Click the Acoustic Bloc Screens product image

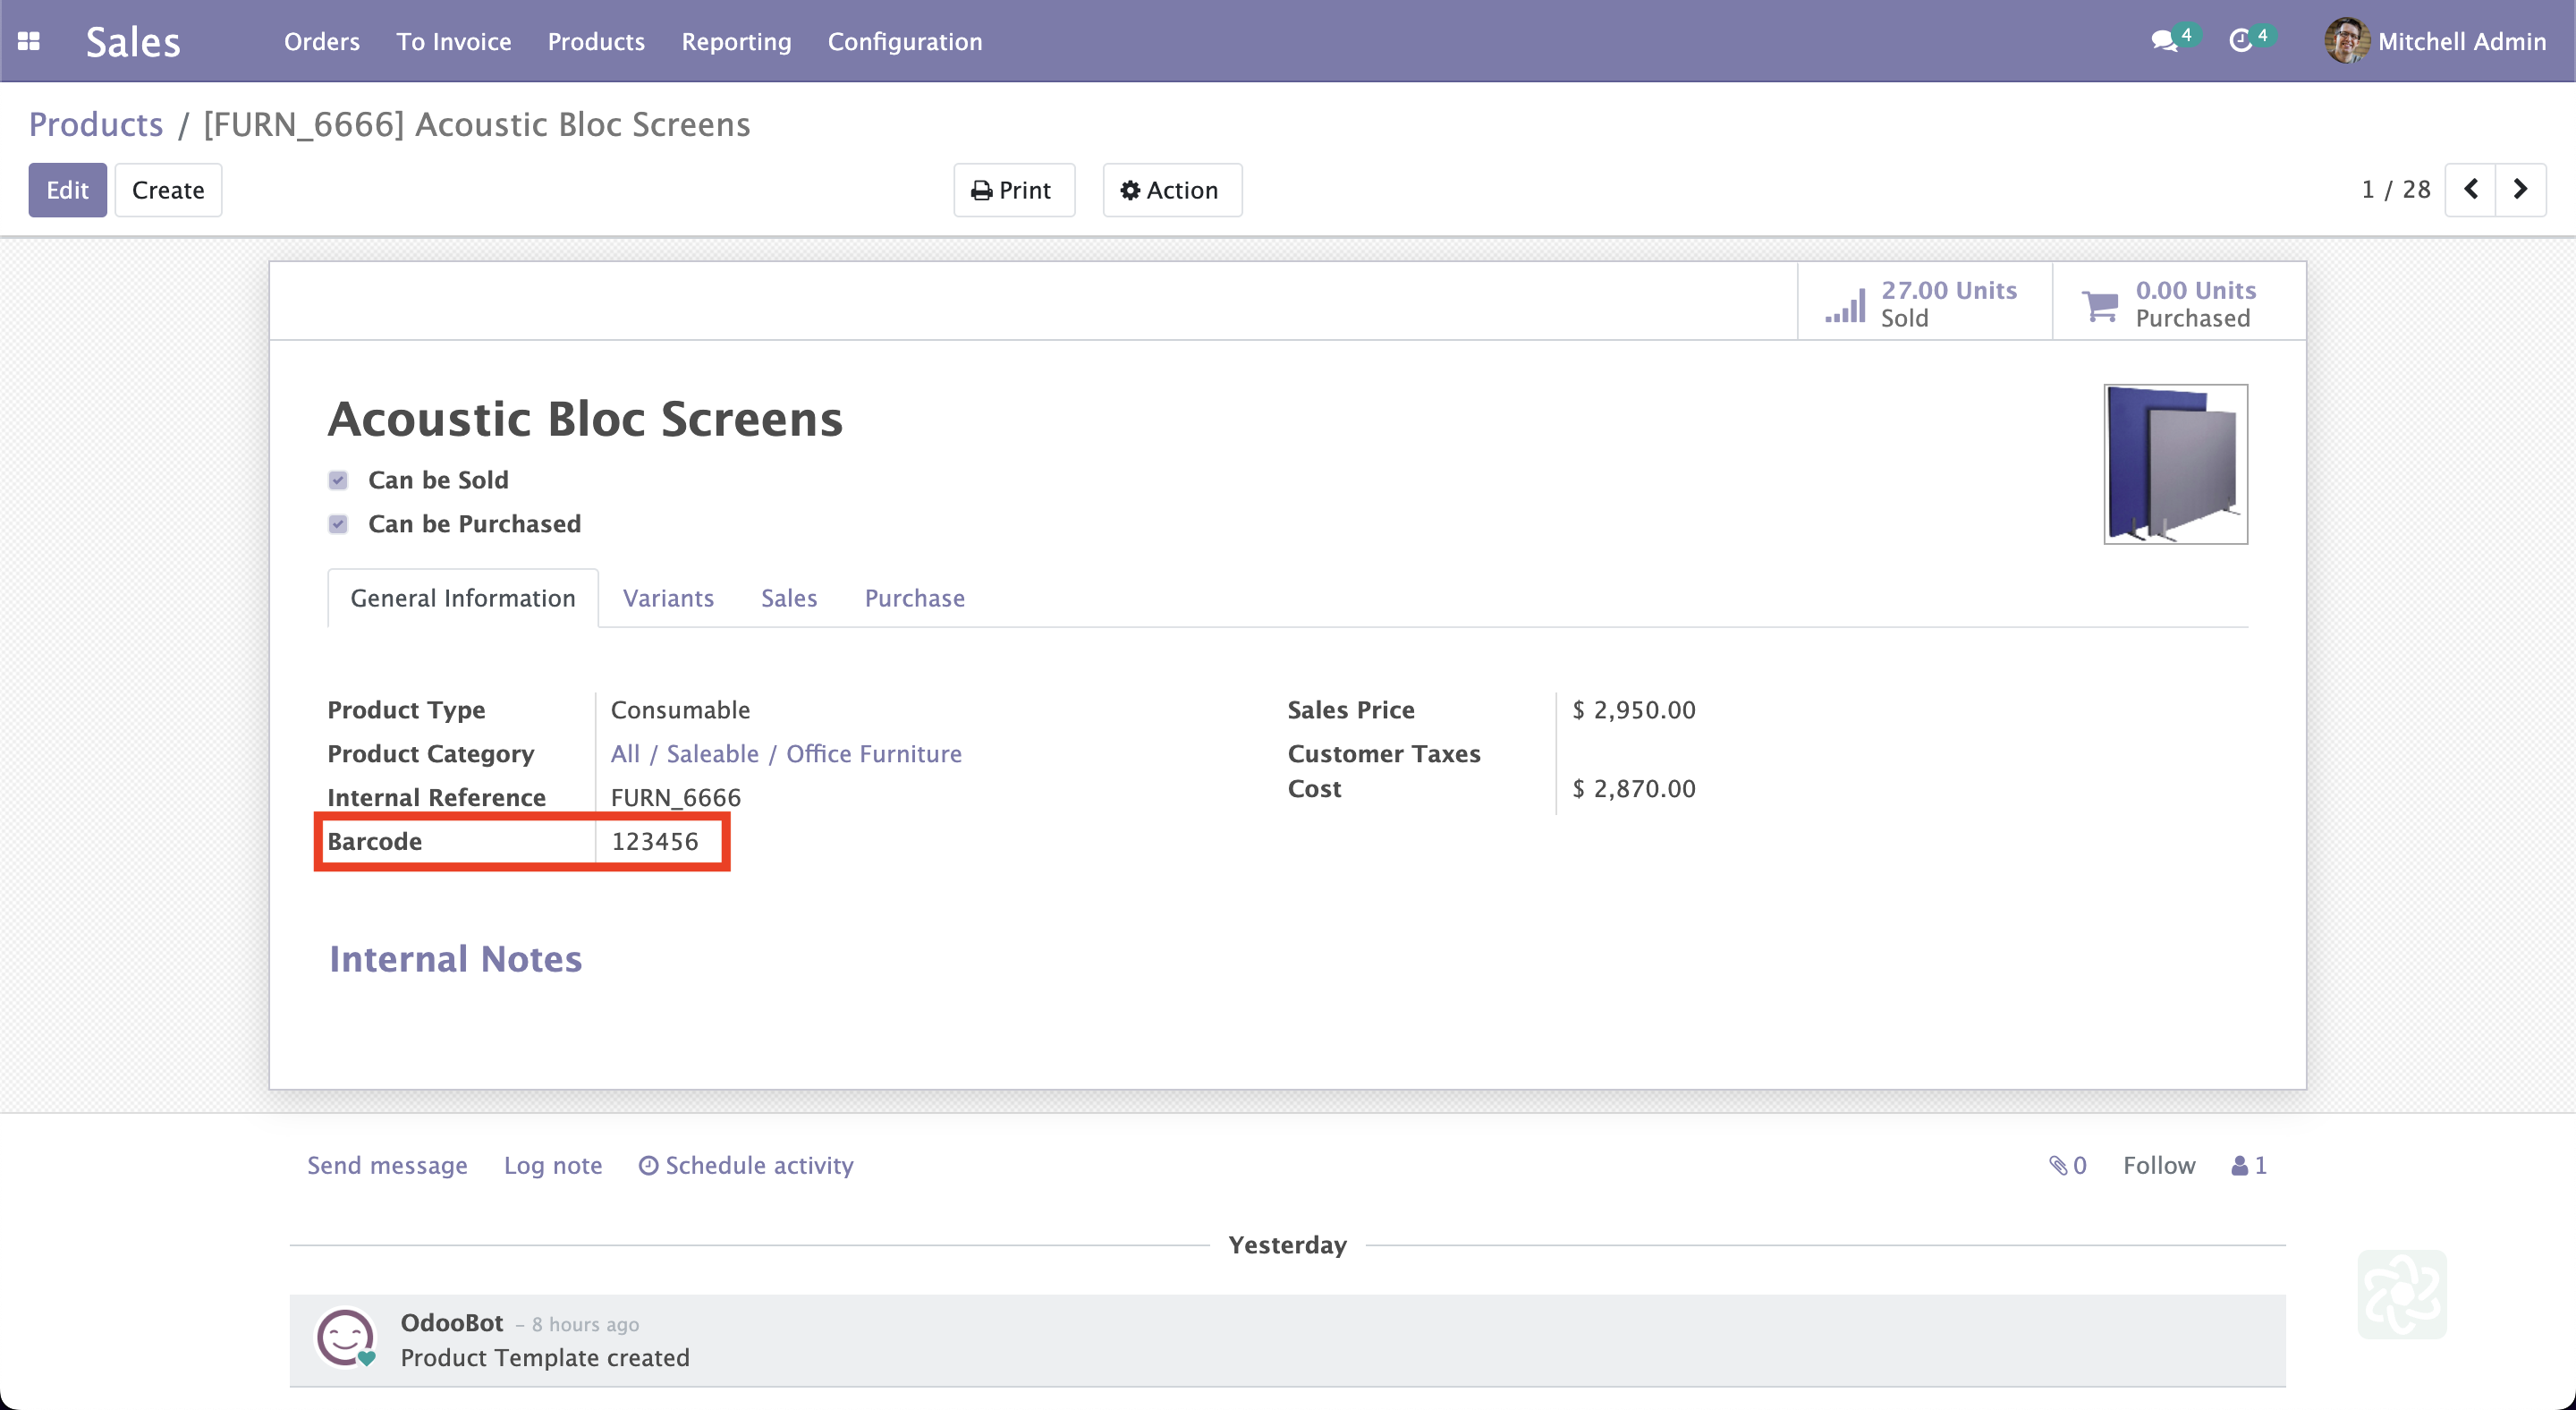2175,464
